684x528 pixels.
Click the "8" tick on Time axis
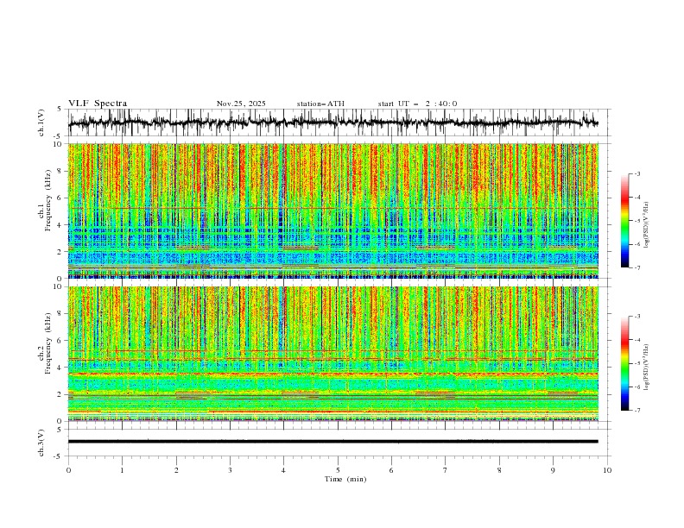point(499,470)
